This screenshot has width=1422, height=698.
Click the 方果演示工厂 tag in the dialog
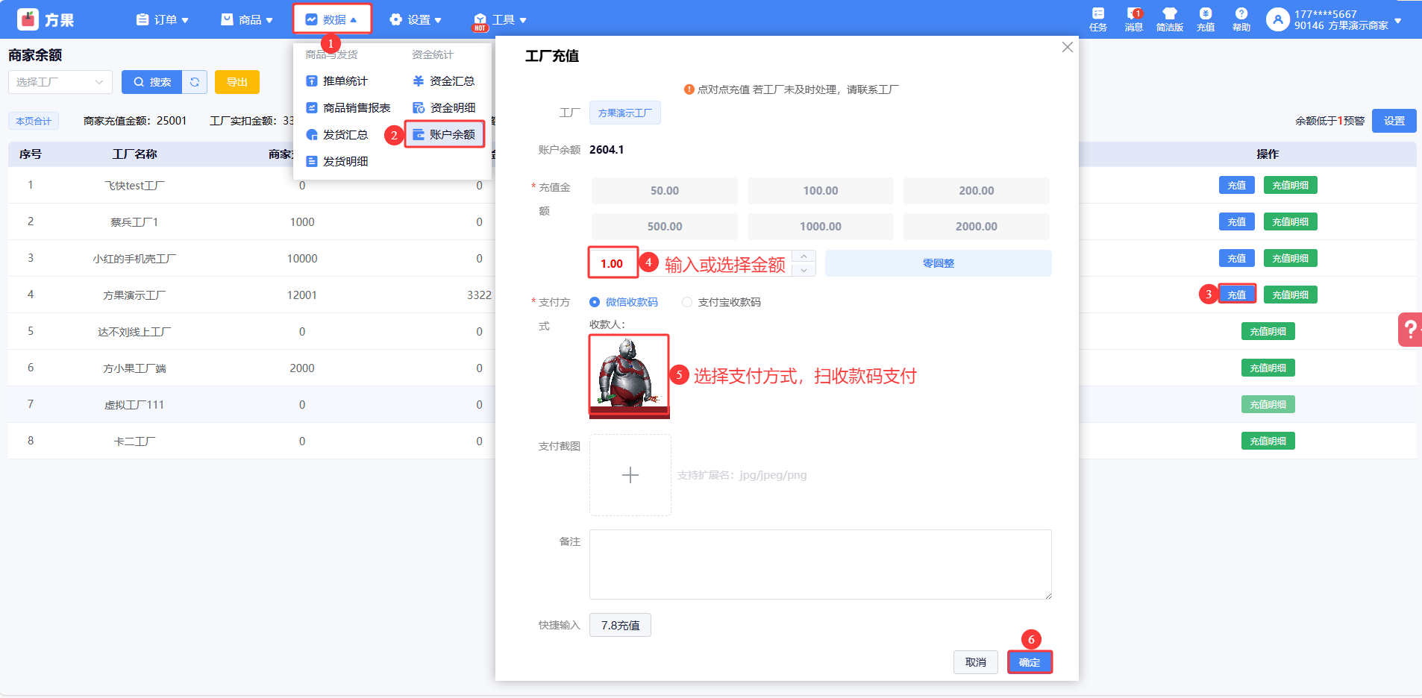(625, 113)
